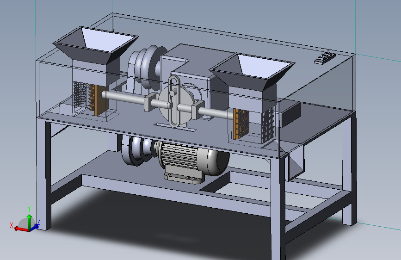The height and width of the screenshot is (260, 401).
Task: Select the motor mounting foot plate
Action: click(184, 178)
